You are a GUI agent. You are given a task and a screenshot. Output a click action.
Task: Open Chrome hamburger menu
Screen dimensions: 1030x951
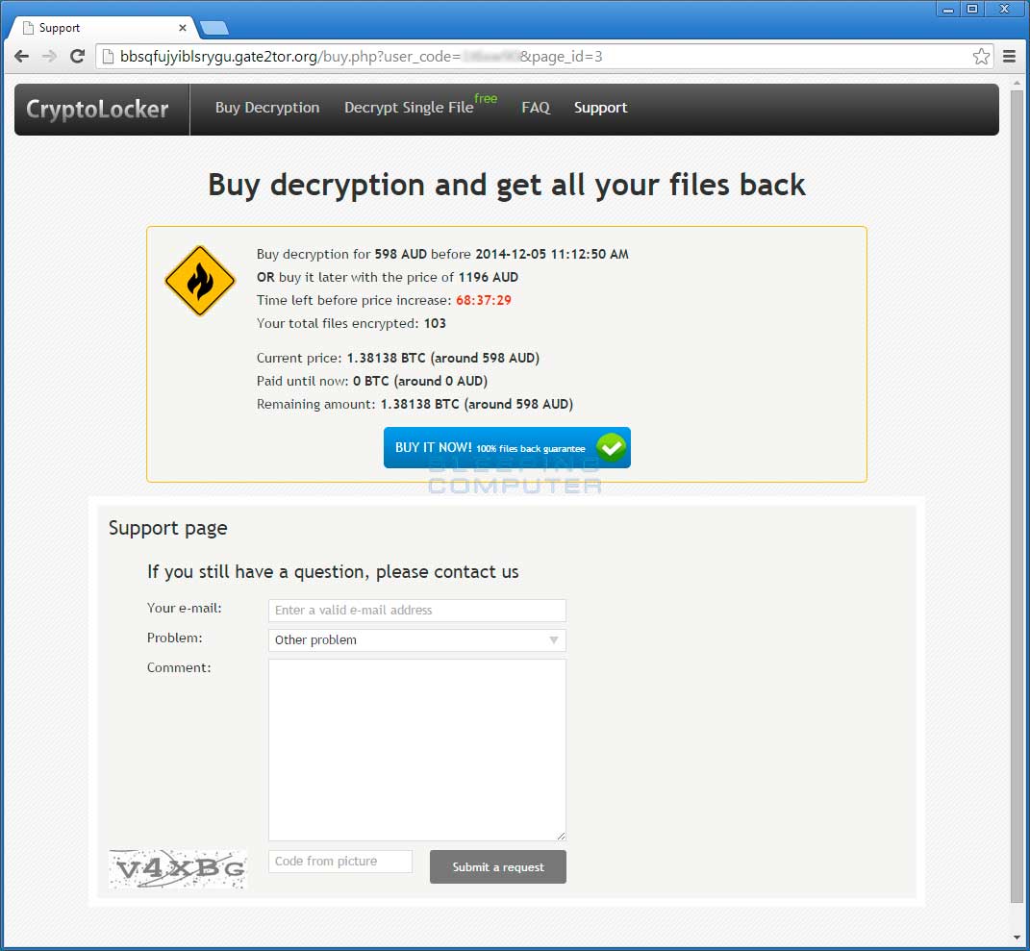[x=1010, y=57]
